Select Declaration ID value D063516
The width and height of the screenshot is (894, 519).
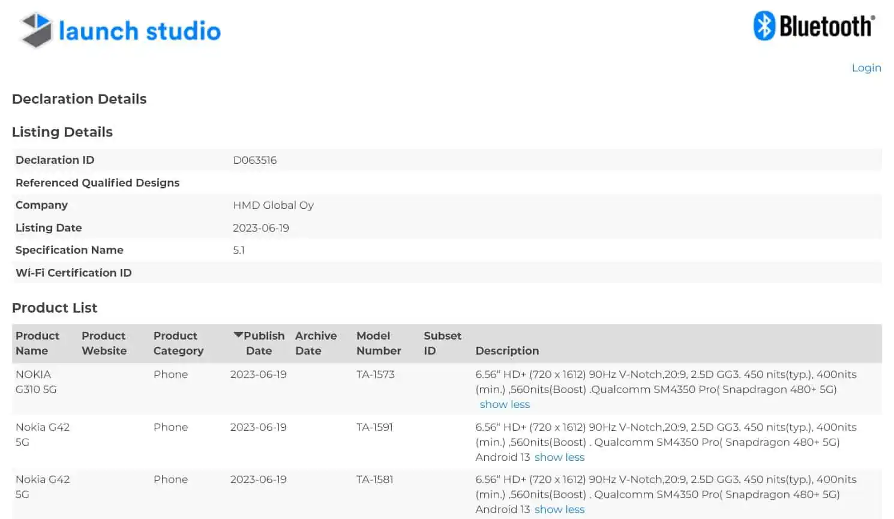click(x=254, y=160)
